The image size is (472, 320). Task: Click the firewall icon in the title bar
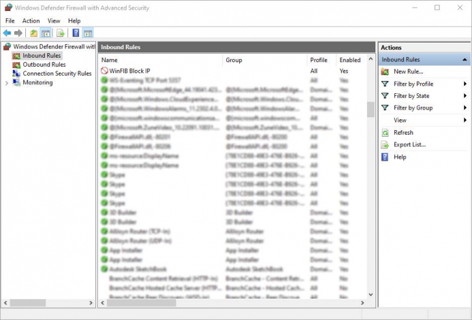click(8, 8)
